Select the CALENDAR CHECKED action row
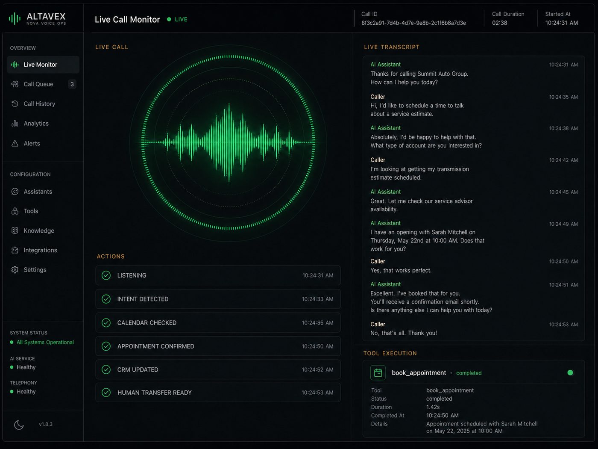Viewport: 598px width, 449px height. (x=218, y=323)
